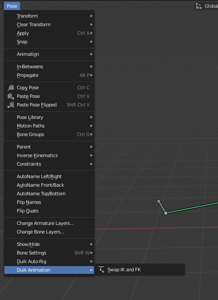This screenshot has height=300, width=218.
Task: Expand the In-Betweens submenu
Action: click(49, 67)
